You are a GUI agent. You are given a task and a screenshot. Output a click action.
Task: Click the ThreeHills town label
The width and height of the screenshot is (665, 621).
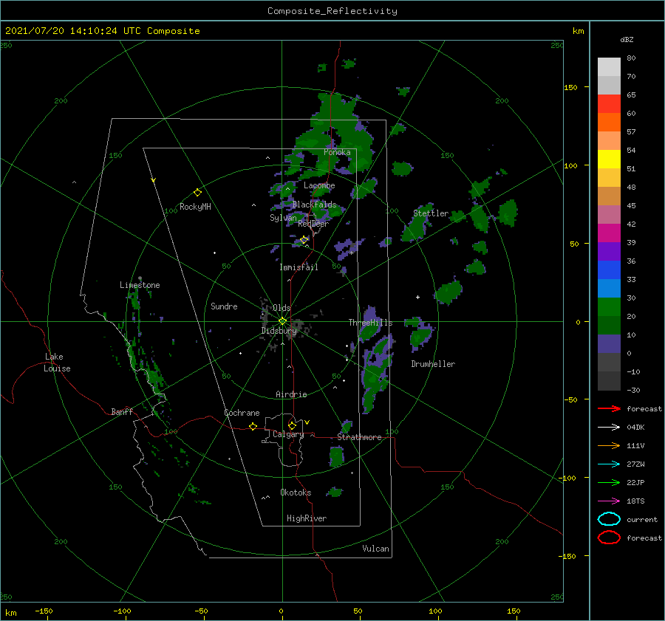[x=370, y=323]
